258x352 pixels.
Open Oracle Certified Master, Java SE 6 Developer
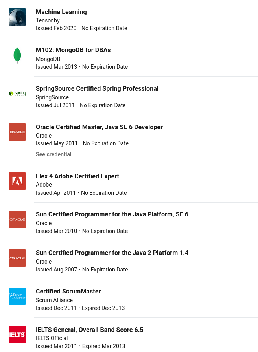click(x=100, y=127)
